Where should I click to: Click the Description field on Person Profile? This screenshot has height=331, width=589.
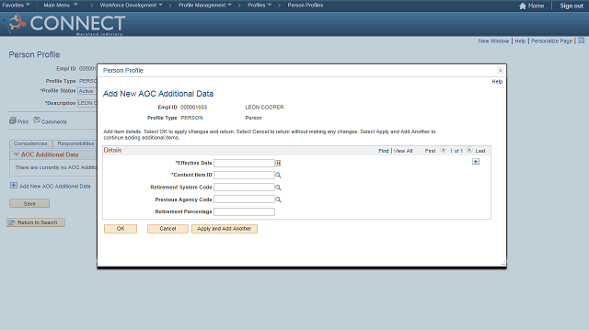pyautogui.click(x=87, y=103)
